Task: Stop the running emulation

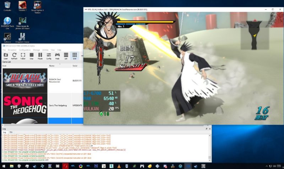Action: (32, 56)
